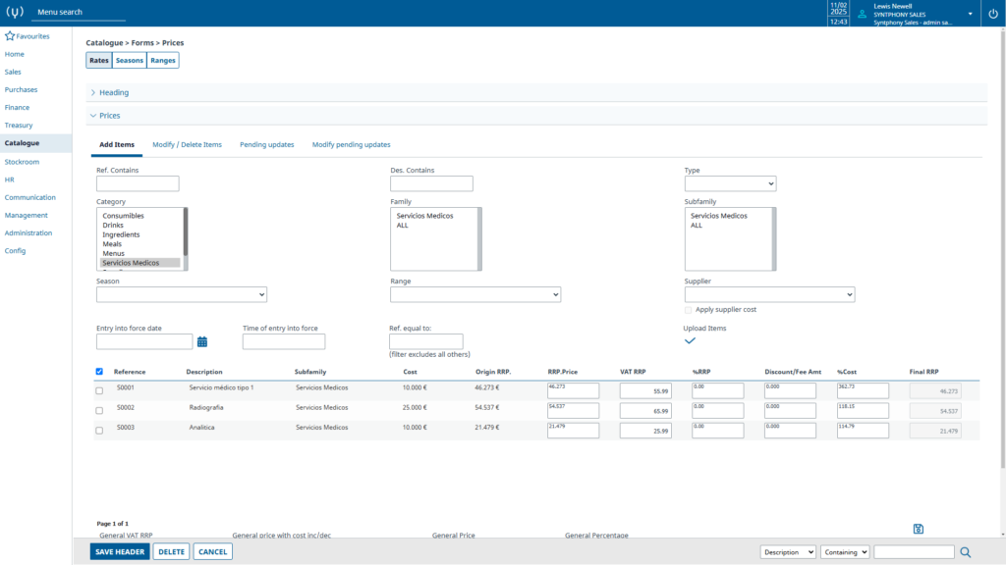
Task: Open Finance in sidebar
Action: 17,108
